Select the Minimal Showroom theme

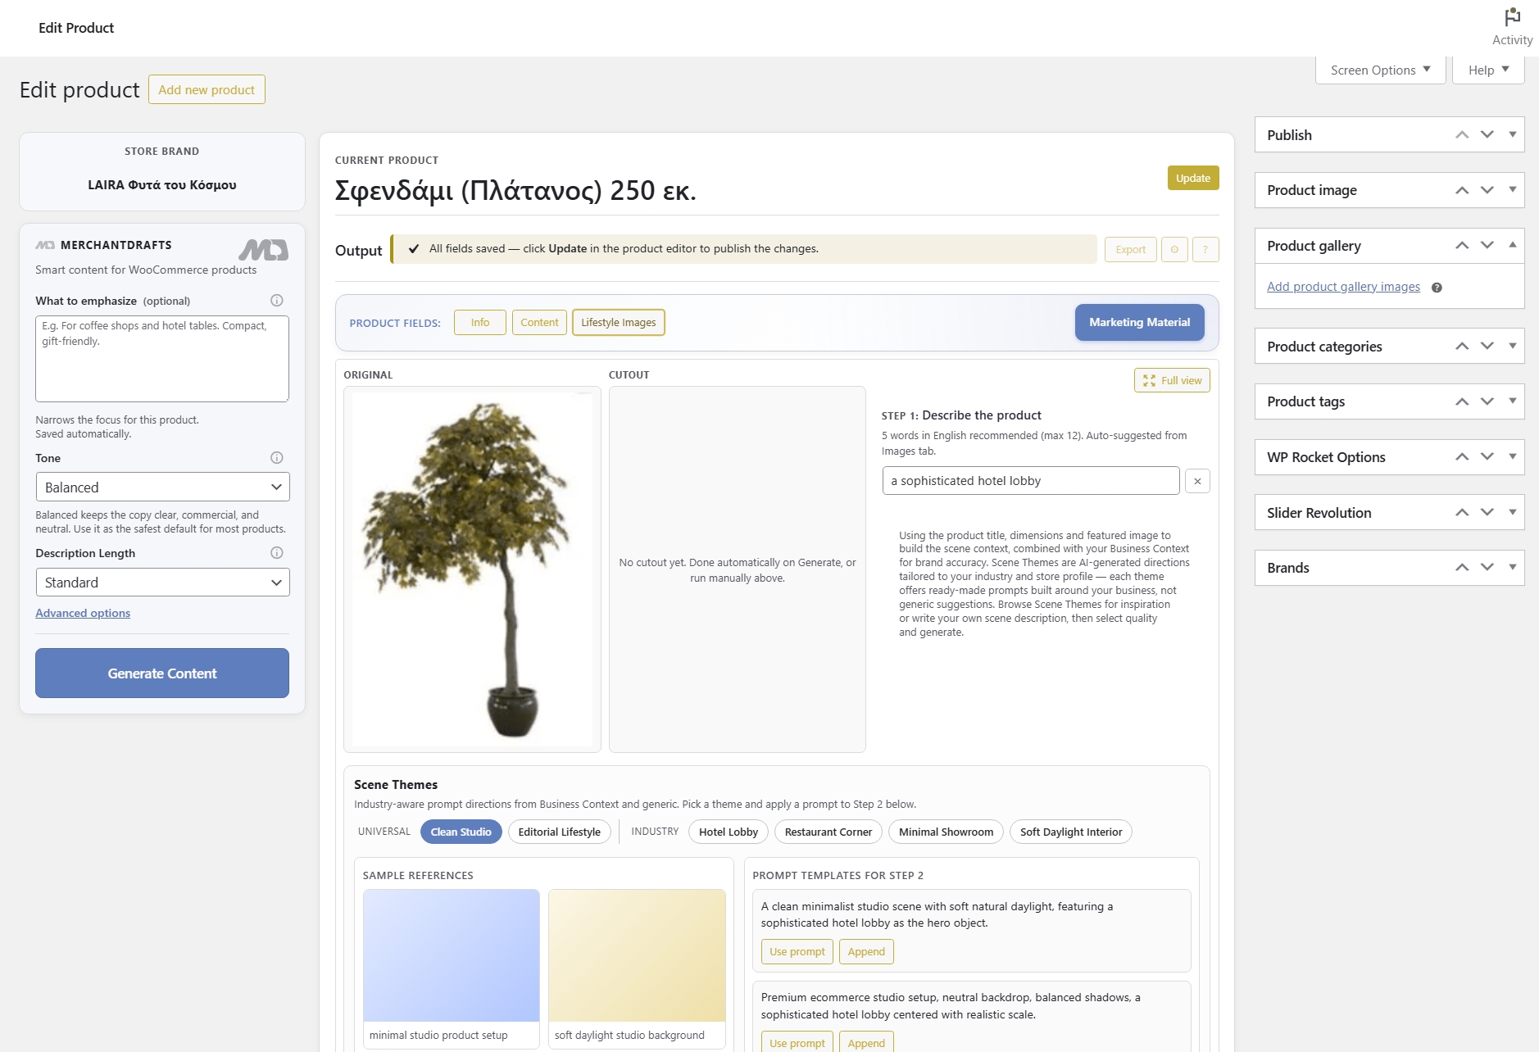point(946,832)
